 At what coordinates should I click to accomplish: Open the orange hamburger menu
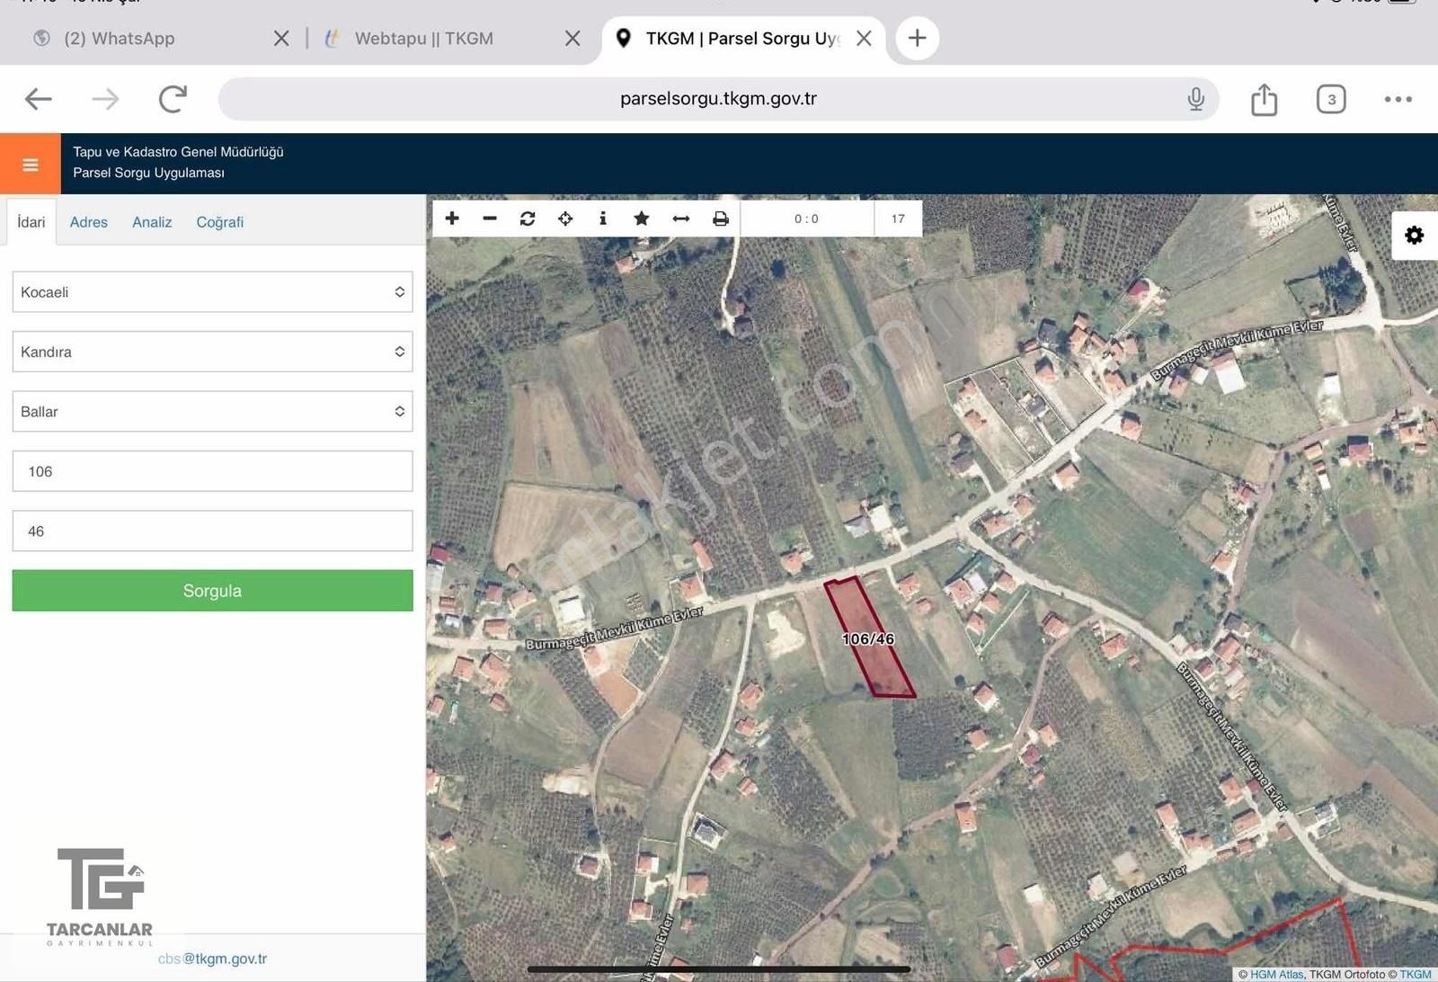31,165
